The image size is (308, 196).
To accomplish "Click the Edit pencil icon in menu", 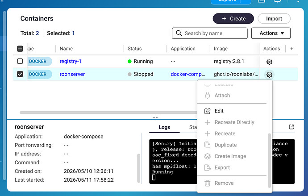I will click(x=207, y=111).
